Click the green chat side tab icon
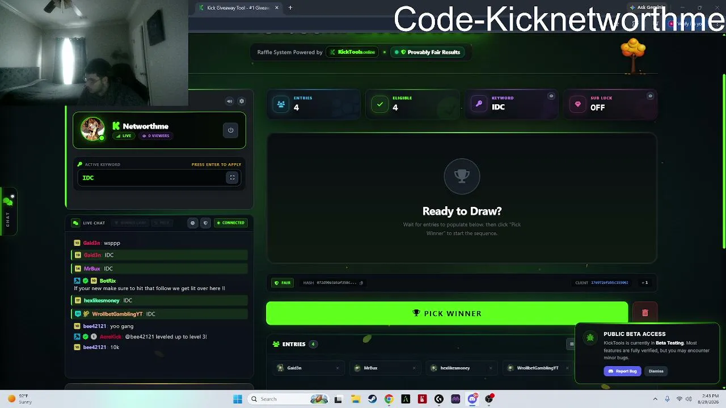The height and width of the screenshot is (408, 726). pos(8,201)
